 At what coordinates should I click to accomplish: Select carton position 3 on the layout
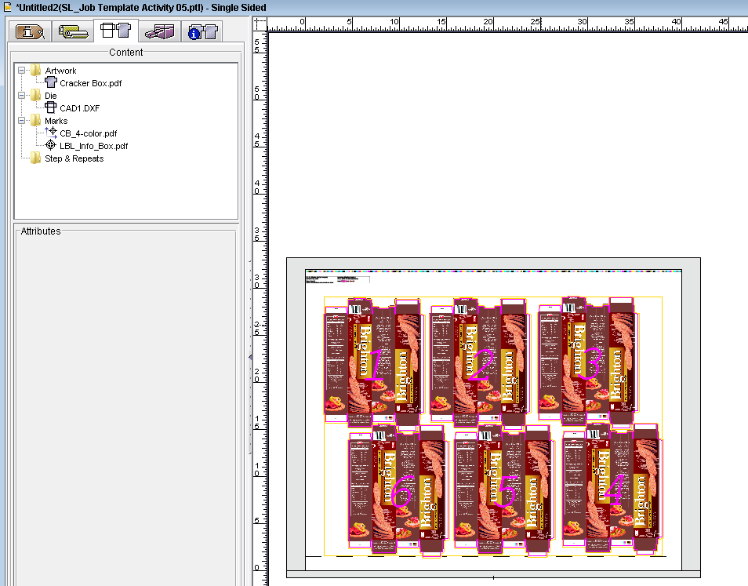(590, 362)
